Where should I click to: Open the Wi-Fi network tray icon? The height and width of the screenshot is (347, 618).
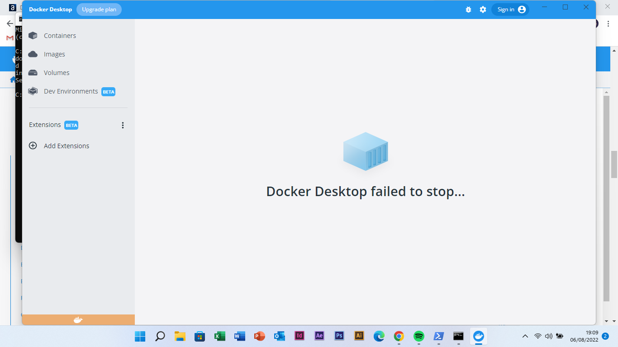pyautogui.click(x=538, y=336)
